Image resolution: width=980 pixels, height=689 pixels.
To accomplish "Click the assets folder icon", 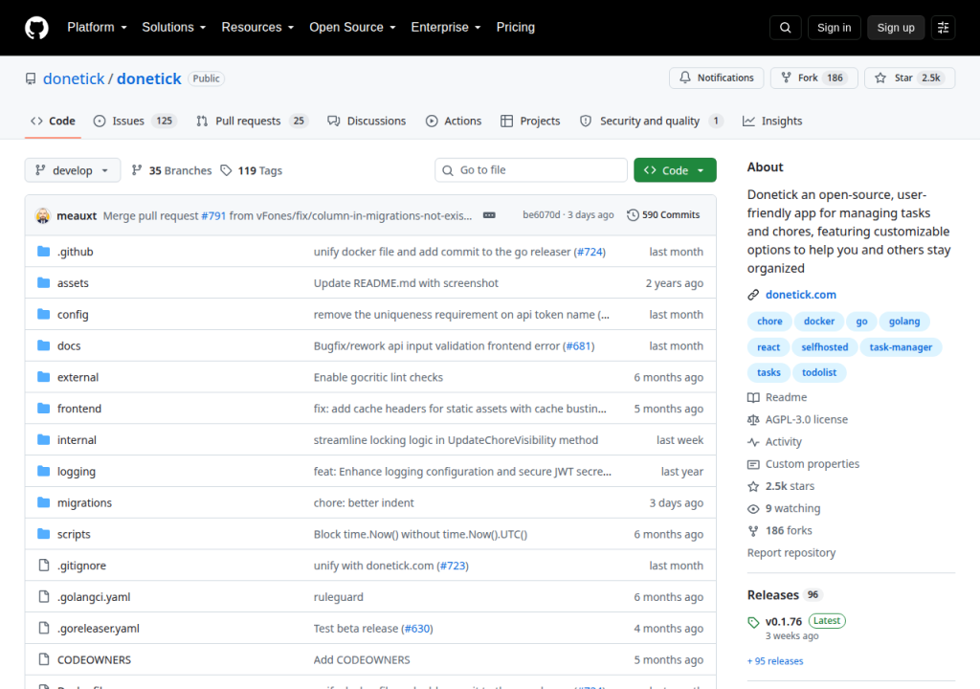I will [x=43, y=282].
